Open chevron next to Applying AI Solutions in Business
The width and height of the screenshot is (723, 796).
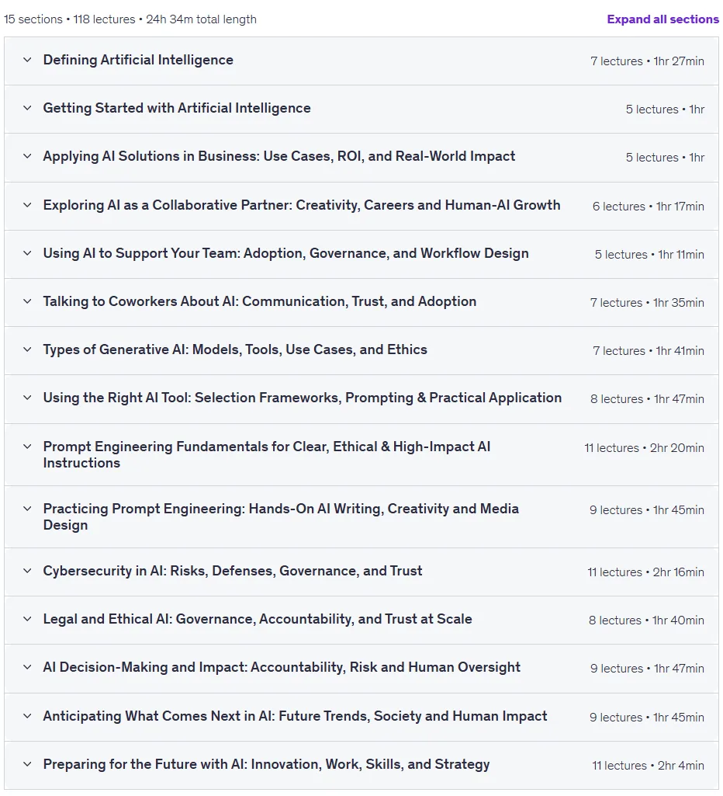coord(27,156)
